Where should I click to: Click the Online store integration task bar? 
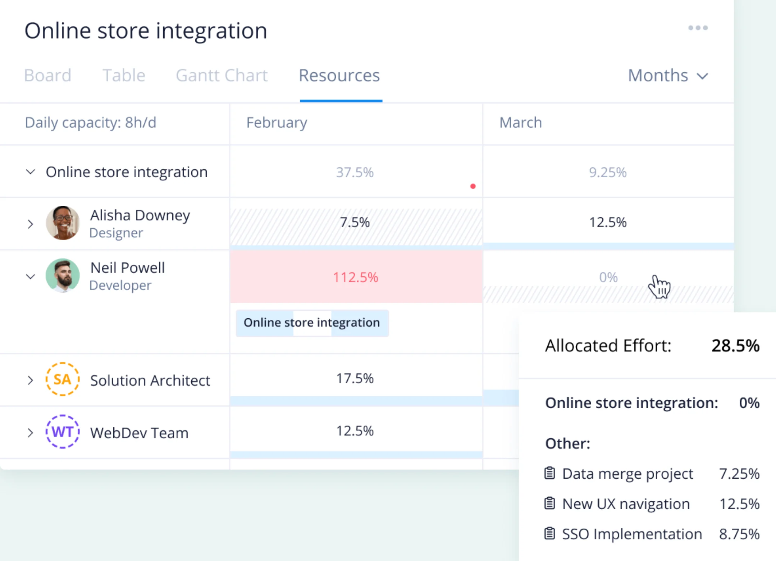[x=312, y=323]
